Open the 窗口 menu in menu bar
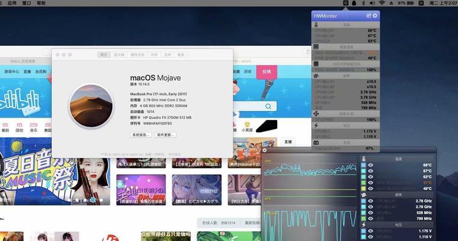The image size is (458, 241). pos(27,3)
